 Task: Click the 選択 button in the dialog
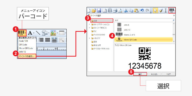click(140, 74)
